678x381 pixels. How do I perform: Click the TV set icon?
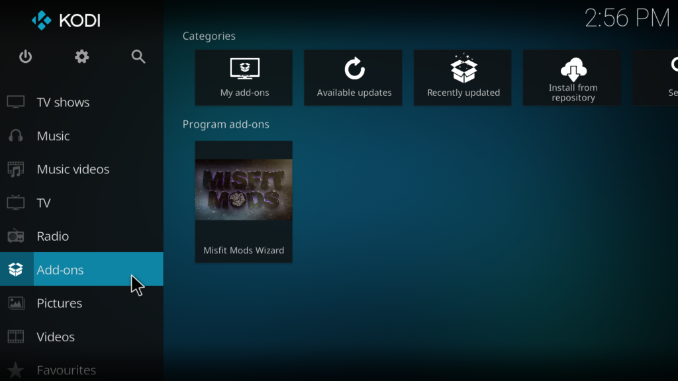[16, 202]
